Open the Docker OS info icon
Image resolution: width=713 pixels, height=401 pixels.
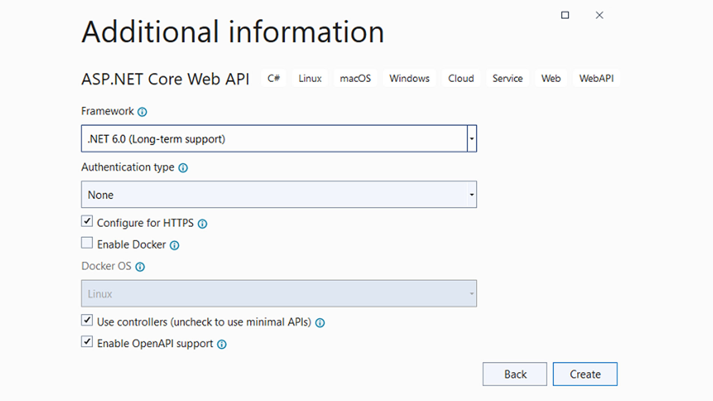140,267
